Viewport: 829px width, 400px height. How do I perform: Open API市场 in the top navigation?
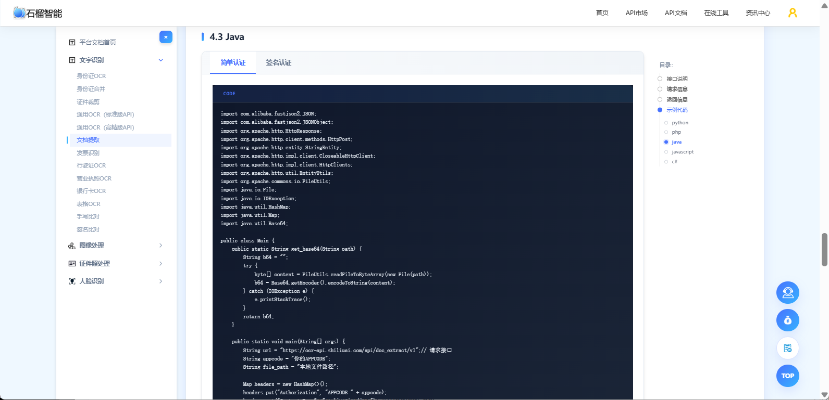637,13
